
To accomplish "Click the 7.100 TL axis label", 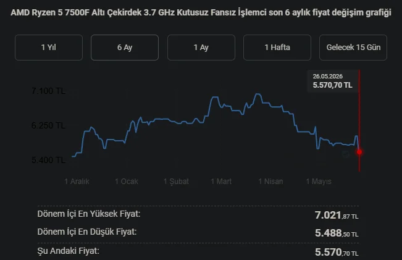I will pyautogui.click(x=48, y=91).
